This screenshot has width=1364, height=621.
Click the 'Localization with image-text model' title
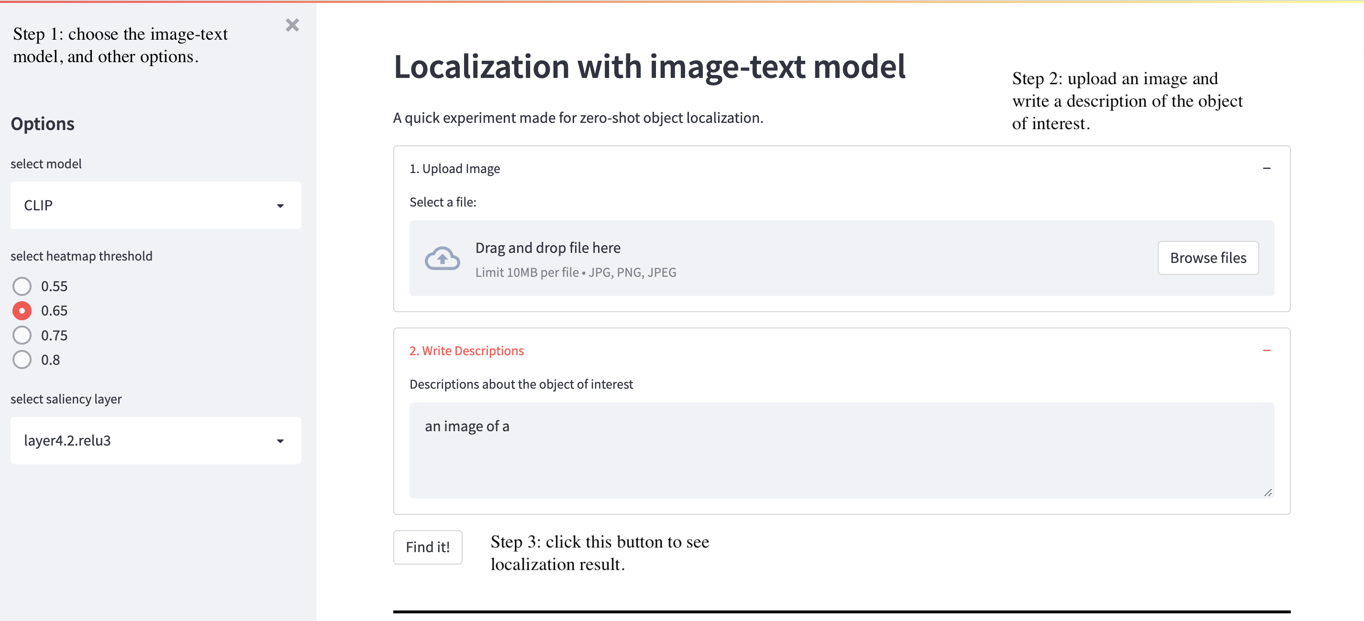(x=650, y=67)
